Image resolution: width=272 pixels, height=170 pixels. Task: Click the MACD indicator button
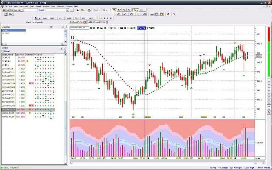69,18
